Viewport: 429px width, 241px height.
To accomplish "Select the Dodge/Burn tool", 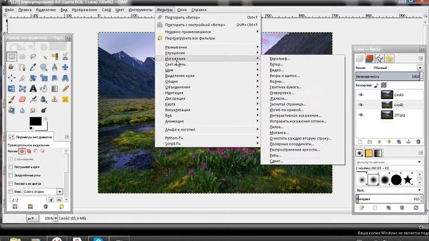I will tap(44, 110).
